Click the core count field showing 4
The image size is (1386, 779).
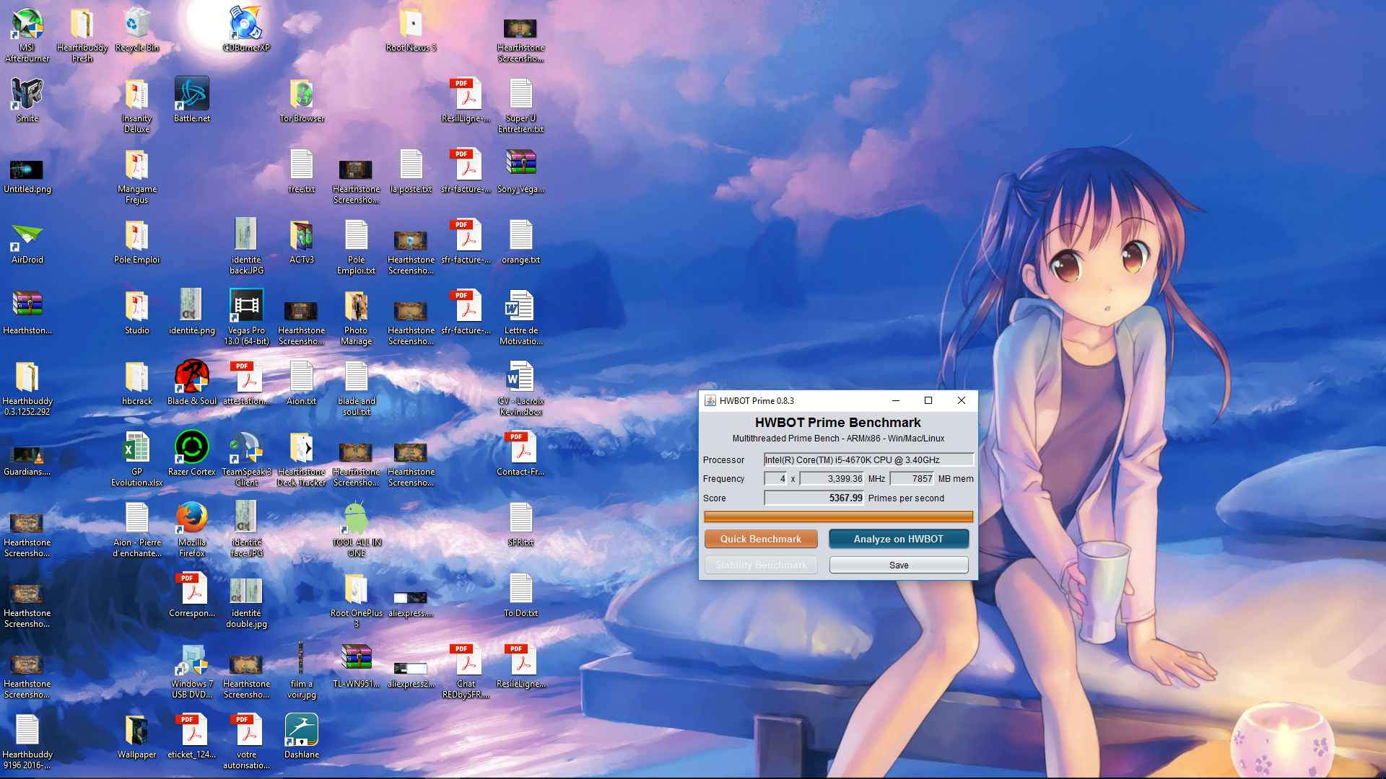[776, 478]
